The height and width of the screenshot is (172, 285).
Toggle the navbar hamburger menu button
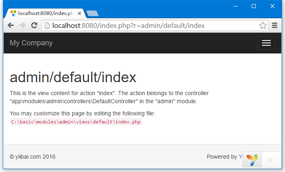[266, 43]
